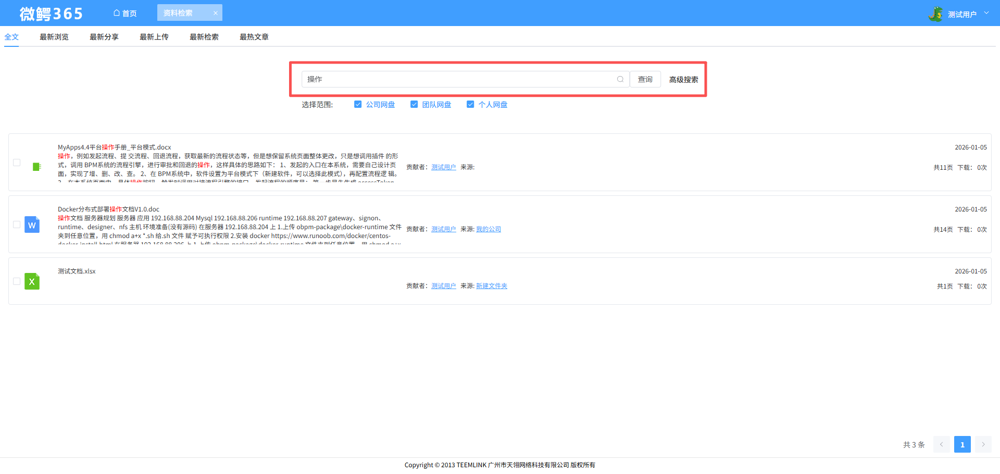This screenshot has width=1000, height=474.
Task: Open MyApps4.4平台操作手册_平台模式.docx title
Action: pos(115,147)
